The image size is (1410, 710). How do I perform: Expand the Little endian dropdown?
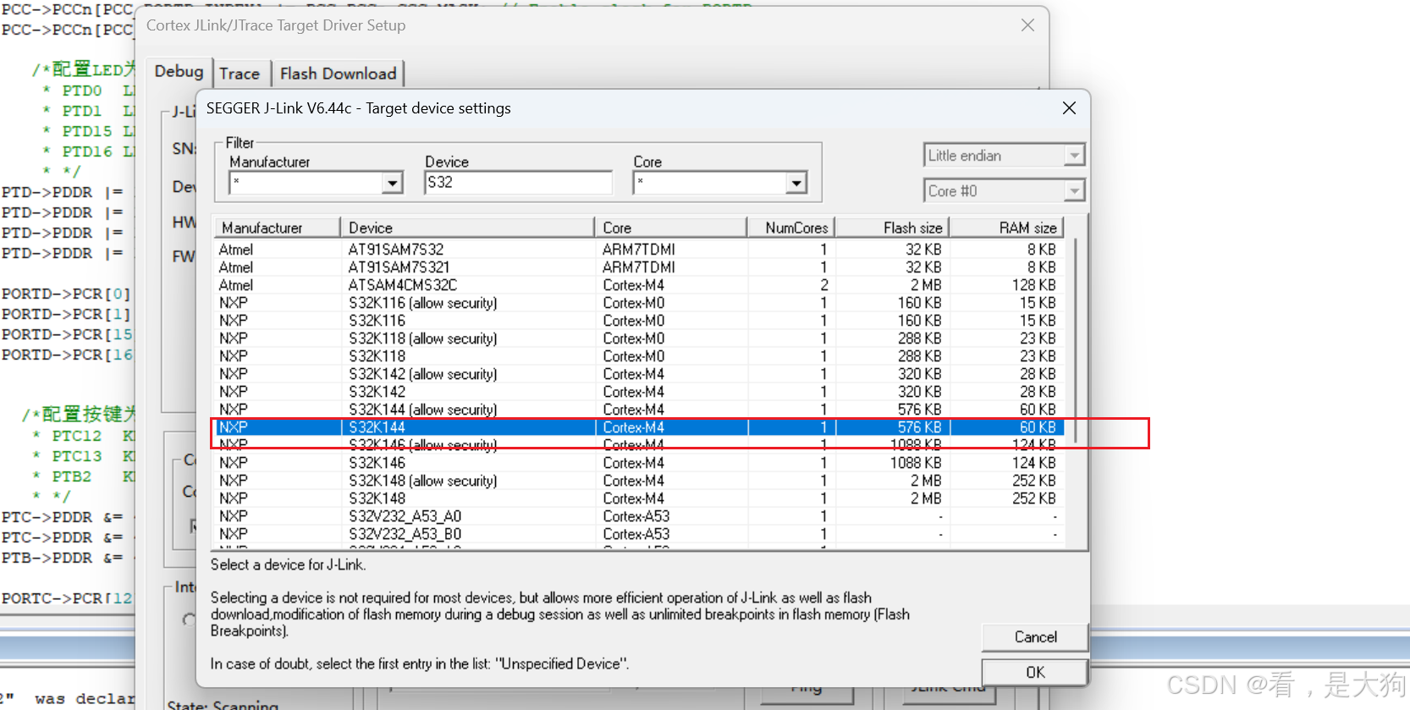[1074, 156]
